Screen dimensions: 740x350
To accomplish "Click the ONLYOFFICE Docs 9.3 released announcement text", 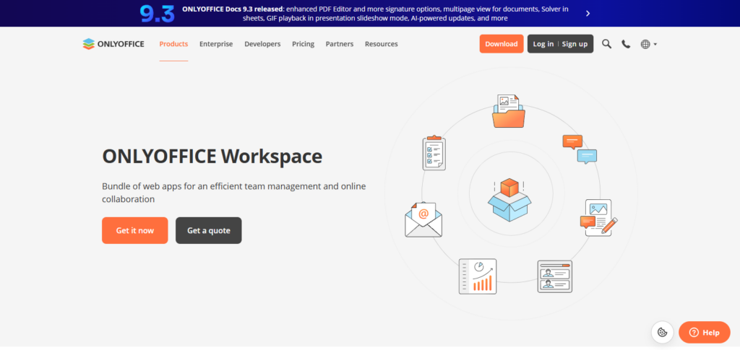I will pos(375,14).
